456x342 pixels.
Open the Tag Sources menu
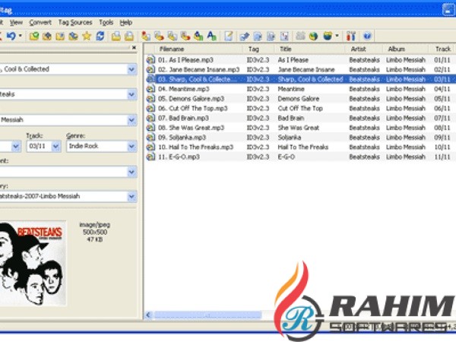pyautogui.click(x=75, y=23)
